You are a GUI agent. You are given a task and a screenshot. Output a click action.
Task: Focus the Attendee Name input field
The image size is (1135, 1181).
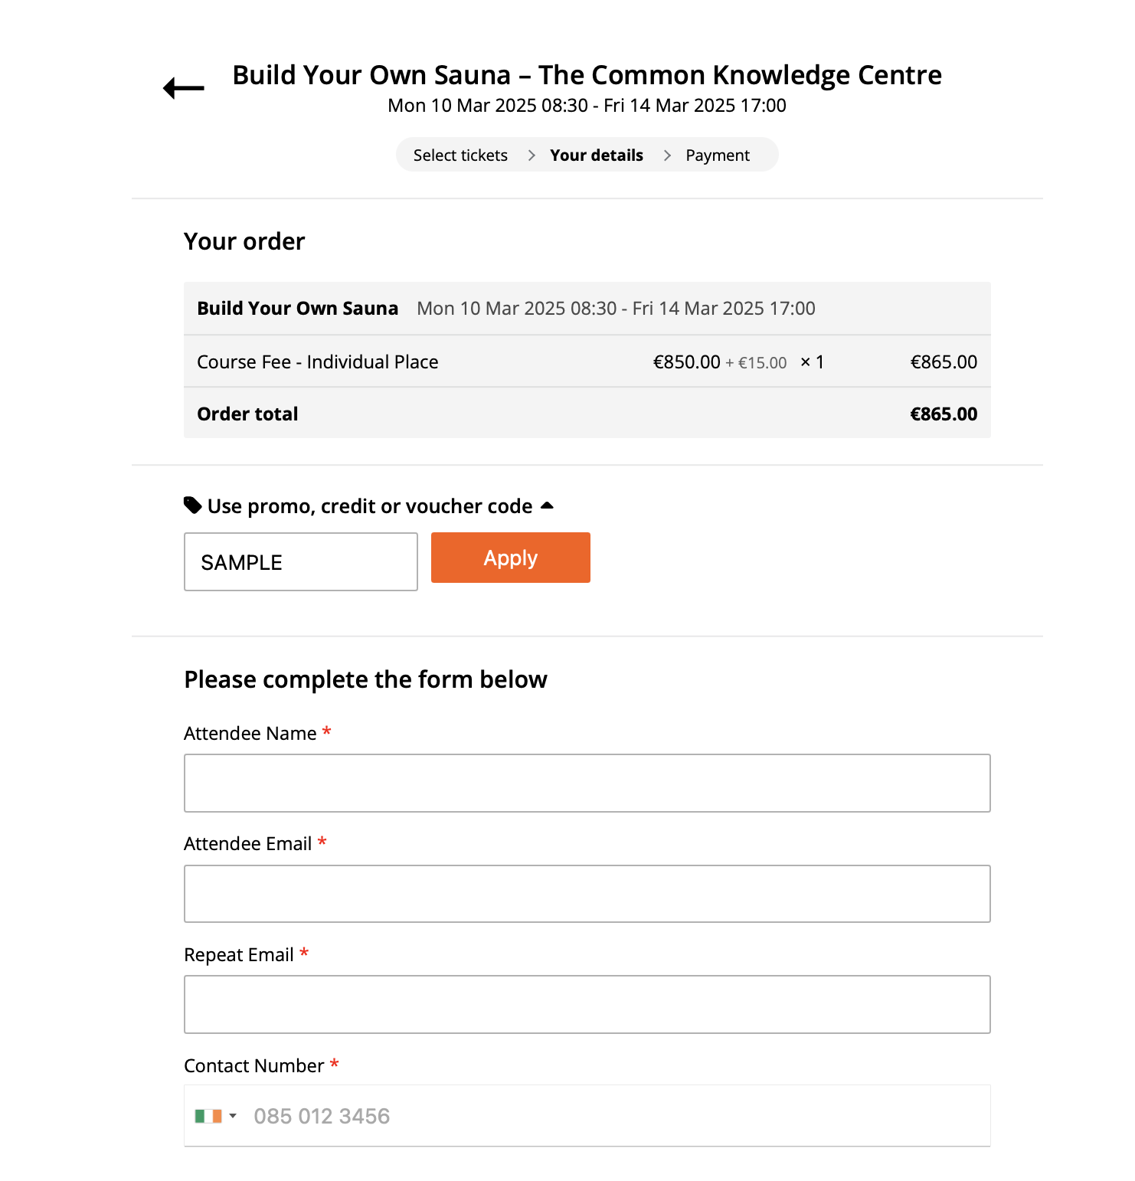click(587, 784)
